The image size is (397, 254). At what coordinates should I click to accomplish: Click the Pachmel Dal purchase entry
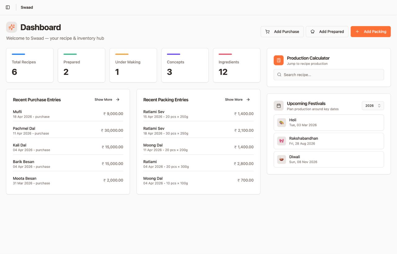pyautogui.click(x=68, y=131)
